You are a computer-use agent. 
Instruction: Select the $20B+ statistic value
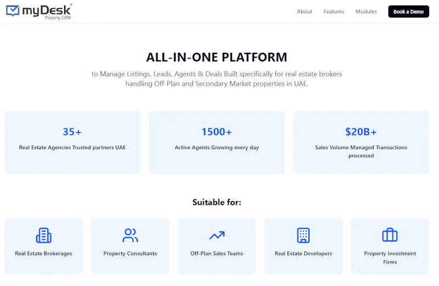pyautogui.click(x=361, y=132)
